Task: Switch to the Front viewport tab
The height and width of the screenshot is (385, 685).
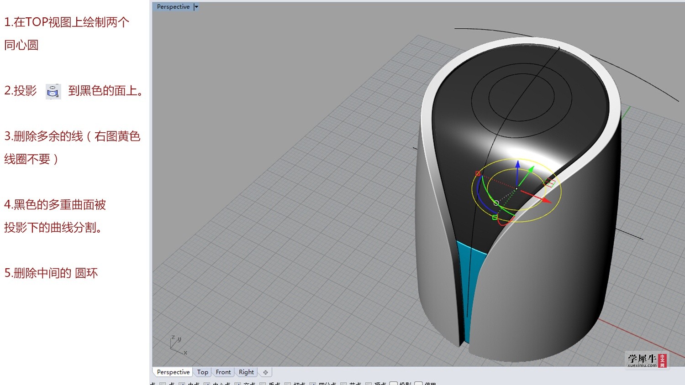Action: coord(223,372)
